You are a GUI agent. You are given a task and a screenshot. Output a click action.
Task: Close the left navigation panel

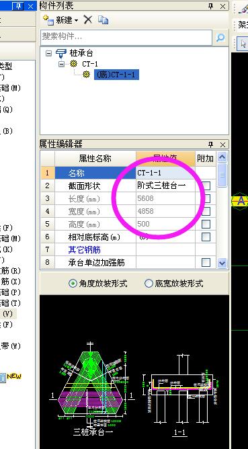[x=30, y=6]
